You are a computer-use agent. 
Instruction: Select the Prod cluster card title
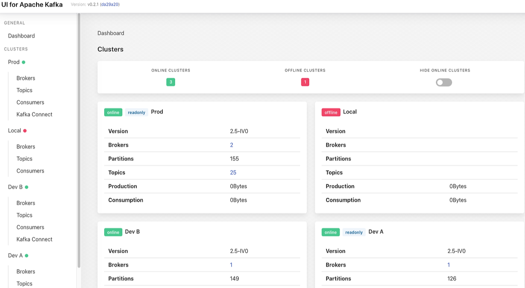click(x=157, y=112)
